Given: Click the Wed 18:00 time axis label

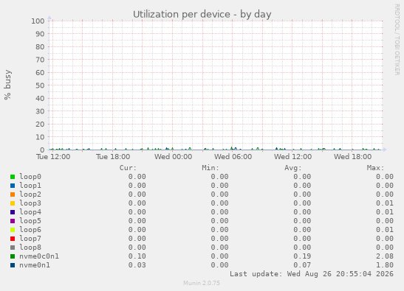Looking at the screenshot, I should pos(353,157).
